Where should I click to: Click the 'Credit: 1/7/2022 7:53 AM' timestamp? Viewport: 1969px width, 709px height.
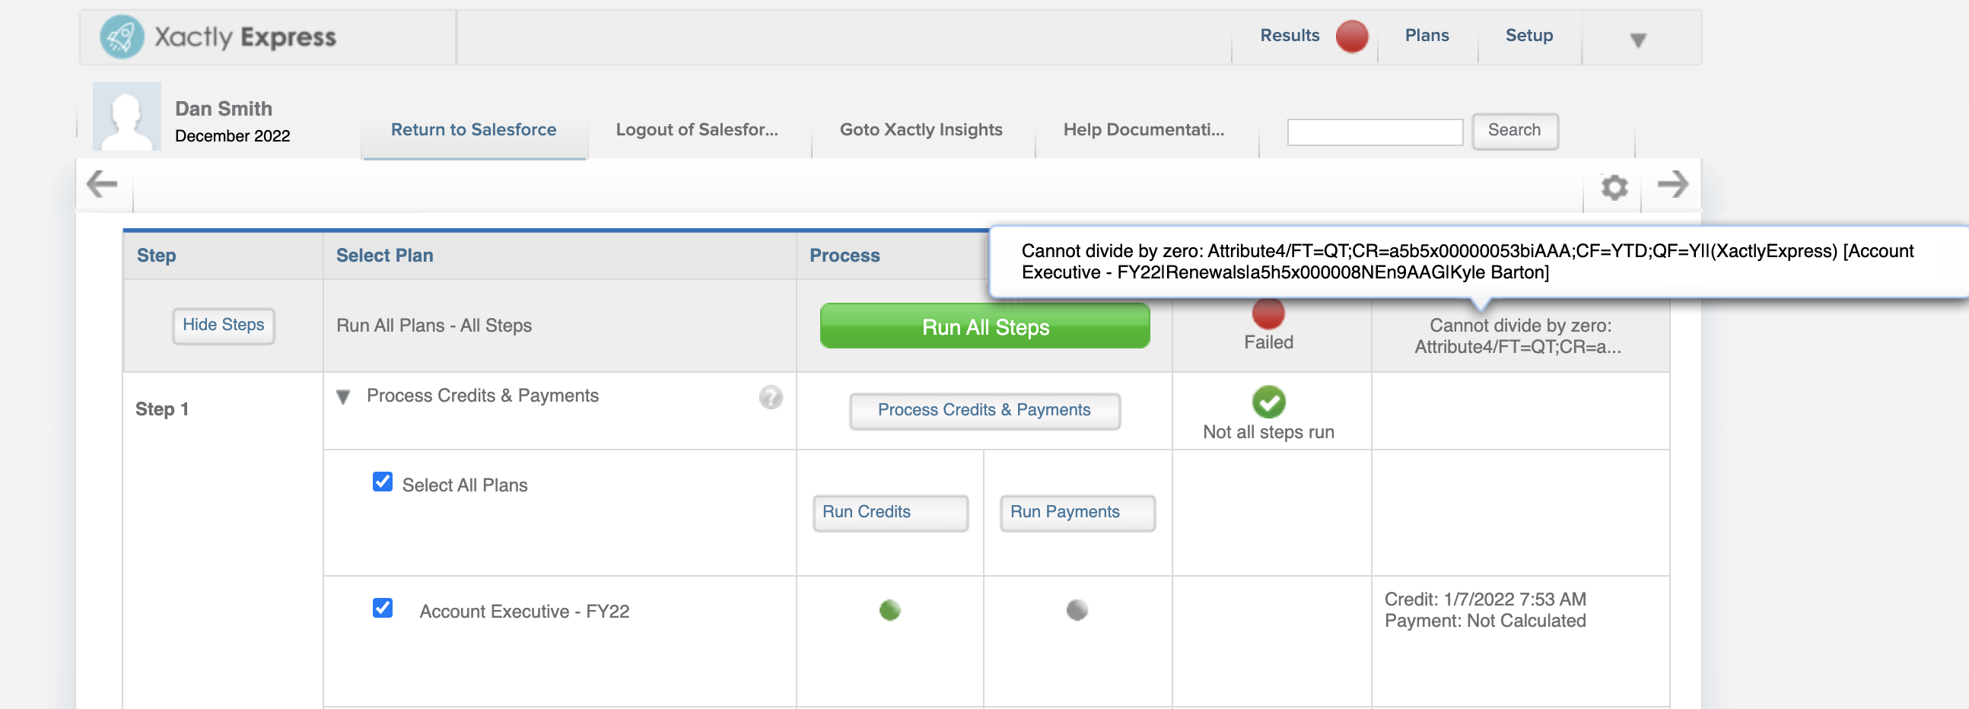(x=1485, y=599)
